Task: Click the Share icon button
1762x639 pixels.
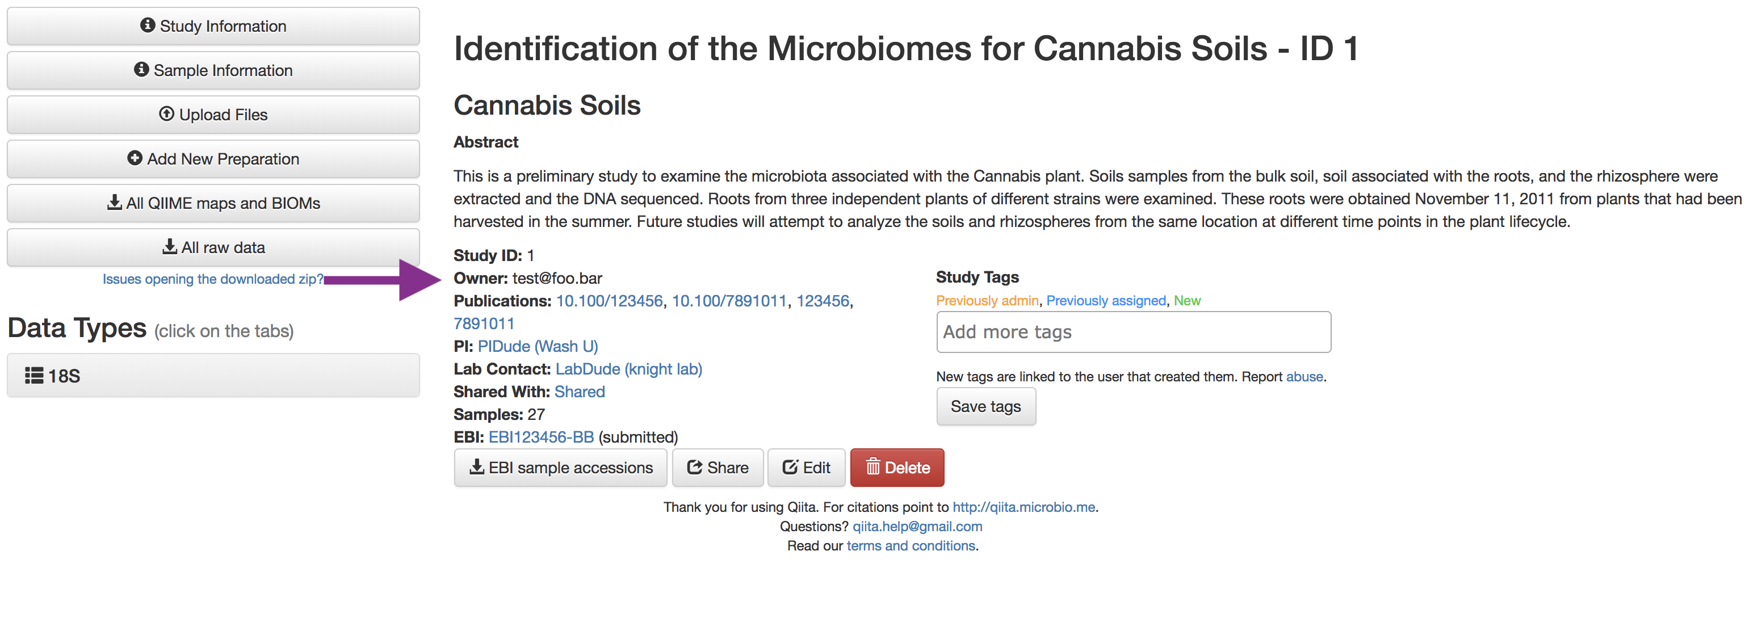Action: point(717,468)
